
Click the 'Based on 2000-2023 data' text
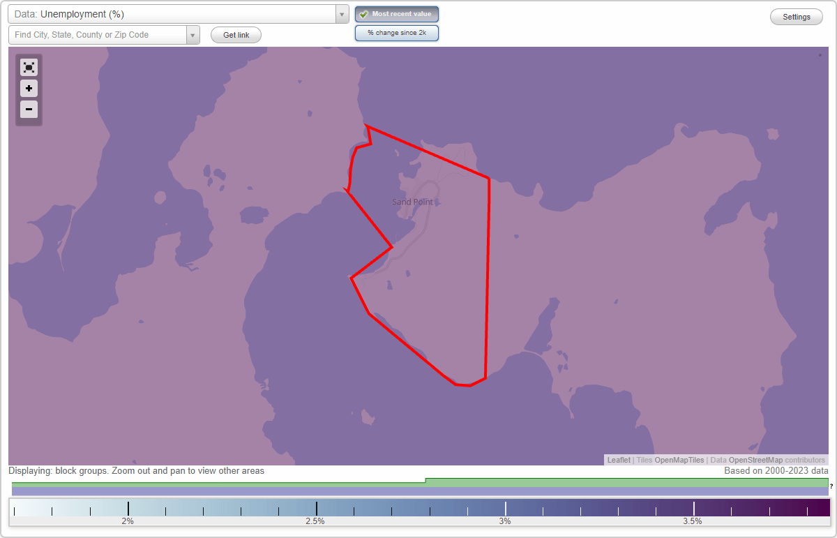click(x=776, y=471)
